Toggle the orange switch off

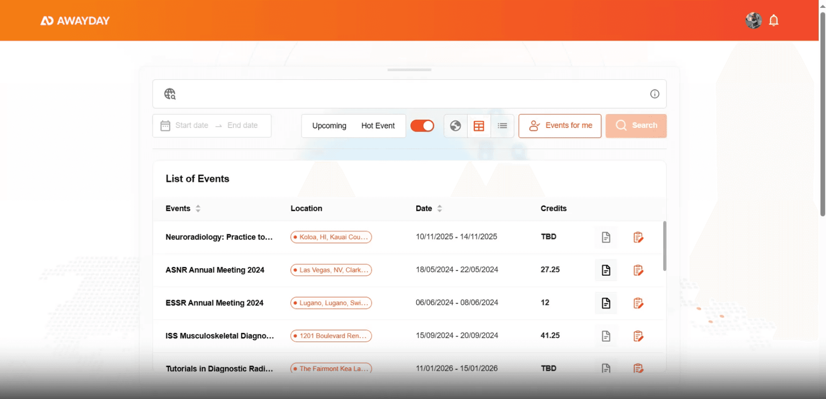pos(422,126)
